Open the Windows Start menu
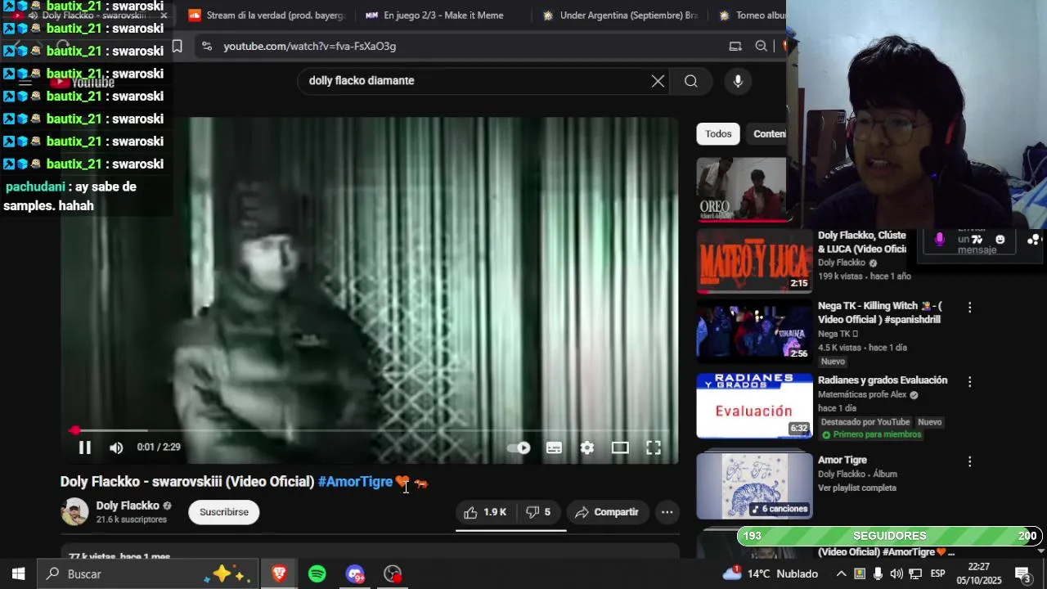This screenshot has height=589, width=1047. [18, 574]
